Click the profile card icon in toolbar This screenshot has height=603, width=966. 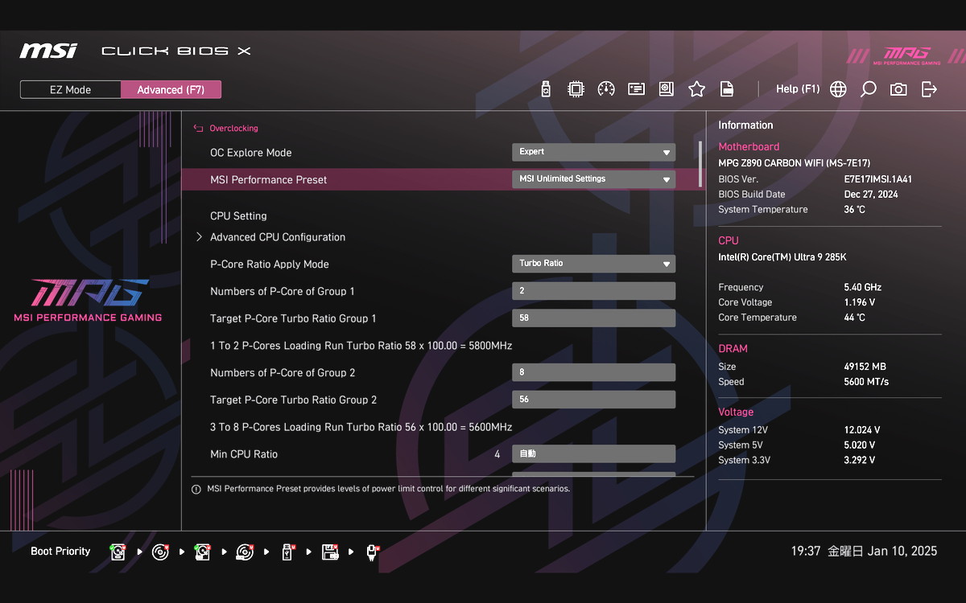coord(636,89)
